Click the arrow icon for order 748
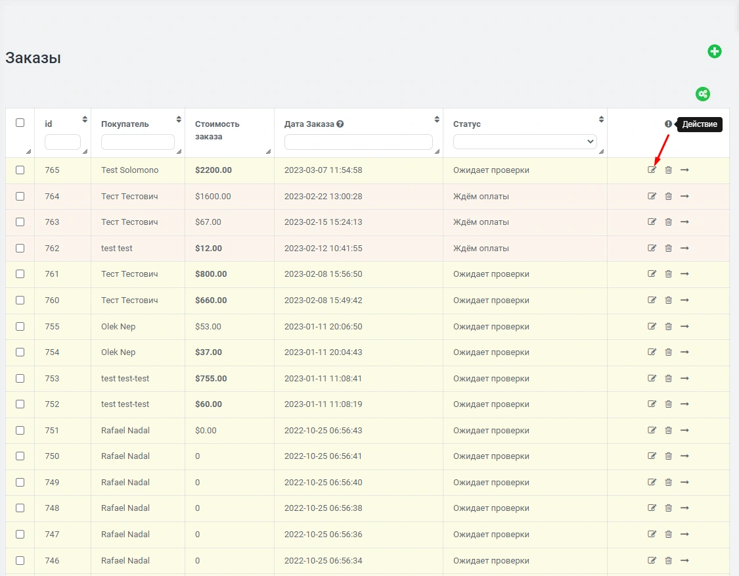739x576 pixels. 684,508
